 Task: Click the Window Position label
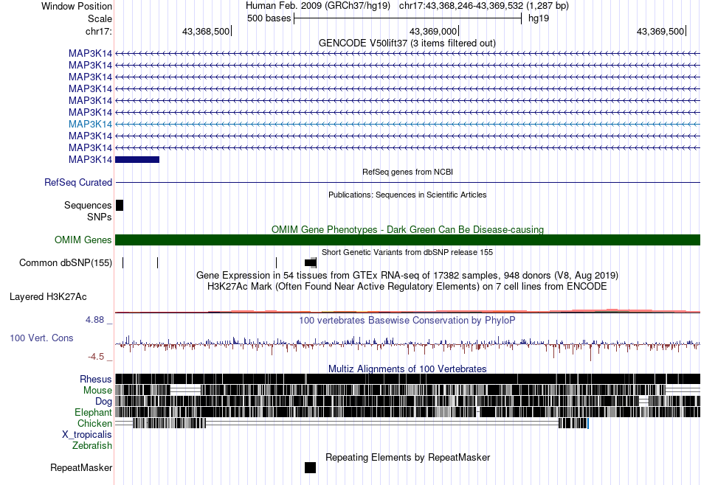pos(77,6)
